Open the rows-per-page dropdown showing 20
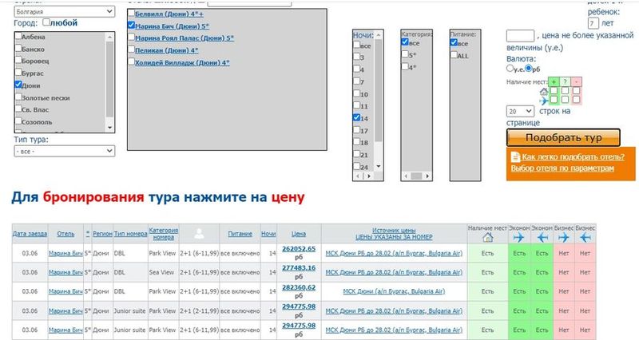The image size is (639, 340). click(x=520, y=111)
